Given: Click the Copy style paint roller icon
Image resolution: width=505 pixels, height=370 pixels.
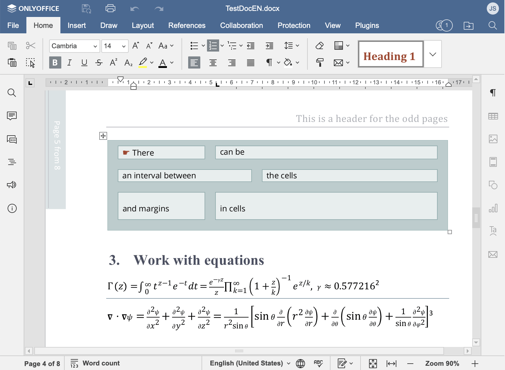Looking at the screenshot, I should [x=320, y=62].
